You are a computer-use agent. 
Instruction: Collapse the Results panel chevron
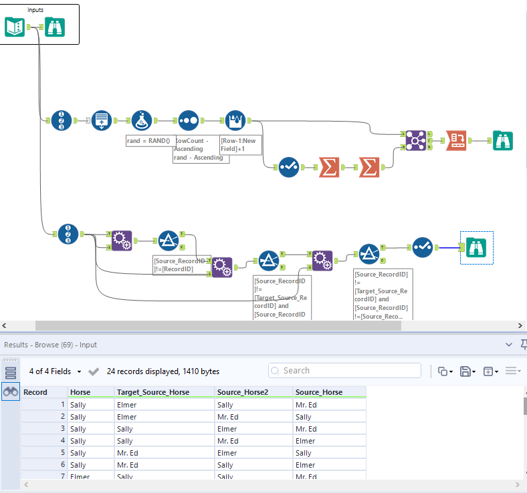pyautogui.click(x=509, y=345)
